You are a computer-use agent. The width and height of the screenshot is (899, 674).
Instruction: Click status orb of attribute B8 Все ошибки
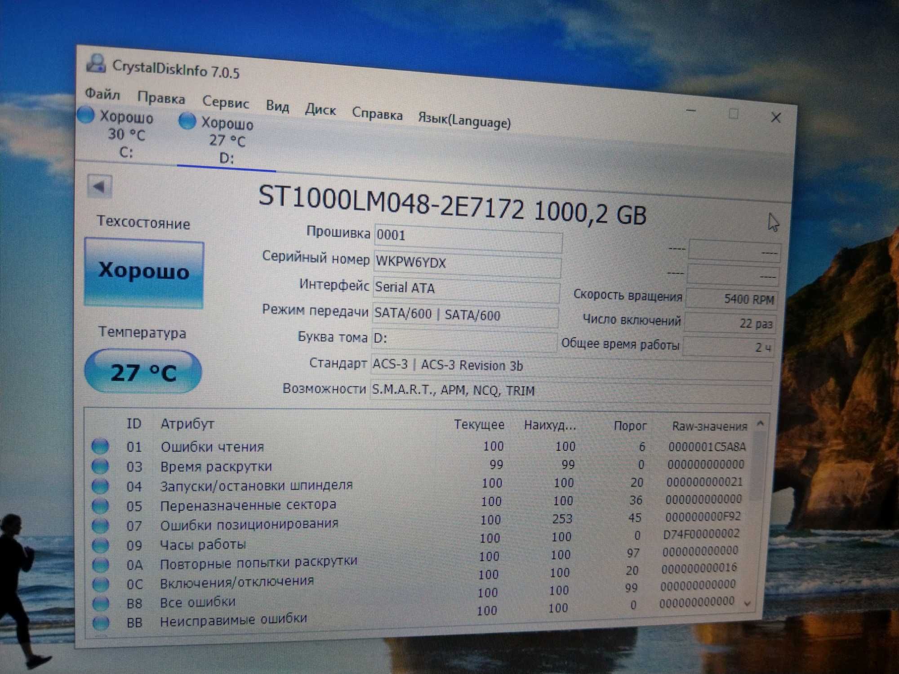[101, 603]
